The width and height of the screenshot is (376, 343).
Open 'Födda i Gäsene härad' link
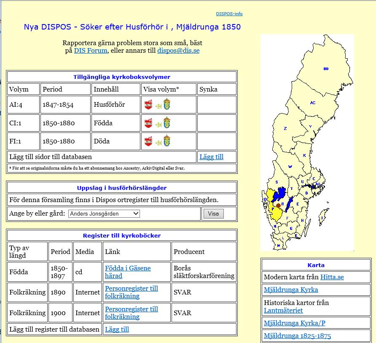[128, 272]
